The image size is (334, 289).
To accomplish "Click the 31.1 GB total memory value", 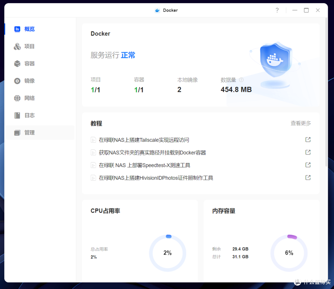I will [x=240, y=257].
